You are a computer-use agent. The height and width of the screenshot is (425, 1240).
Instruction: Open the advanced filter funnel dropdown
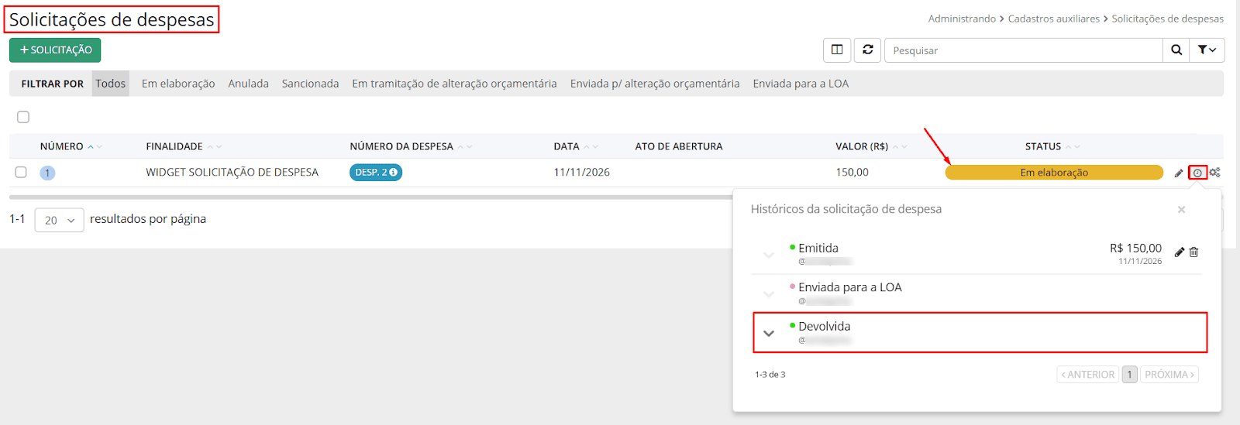point(1207,50)
